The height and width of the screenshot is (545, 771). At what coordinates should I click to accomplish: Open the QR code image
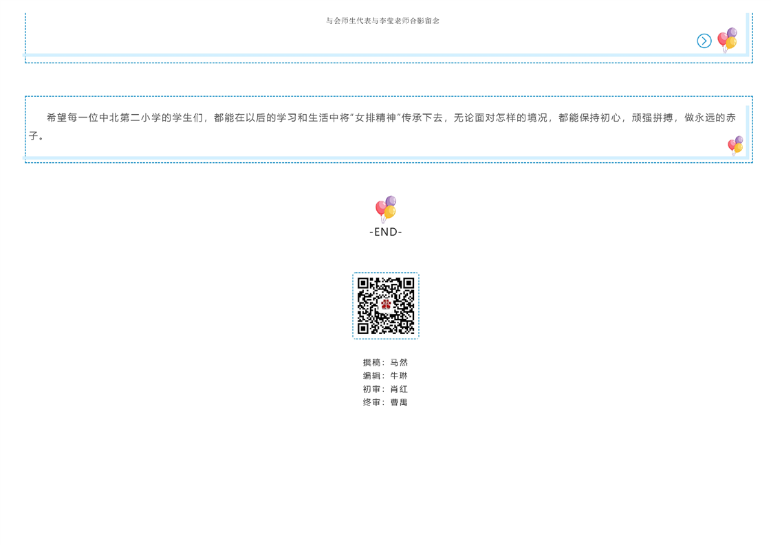pos(385,306)
